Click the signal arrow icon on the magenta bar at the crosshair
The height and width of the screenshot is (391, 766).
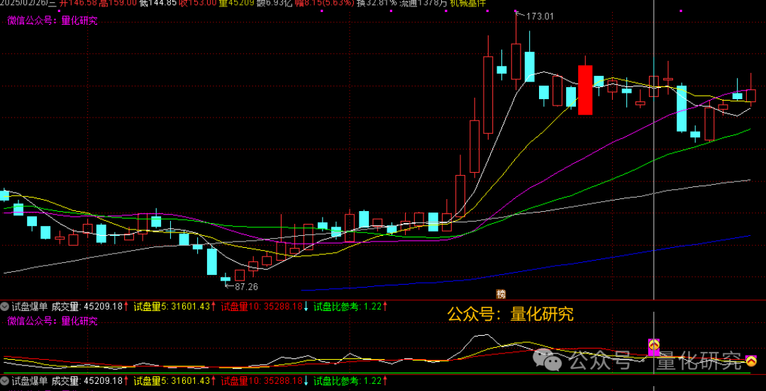(x=654, y=345)
